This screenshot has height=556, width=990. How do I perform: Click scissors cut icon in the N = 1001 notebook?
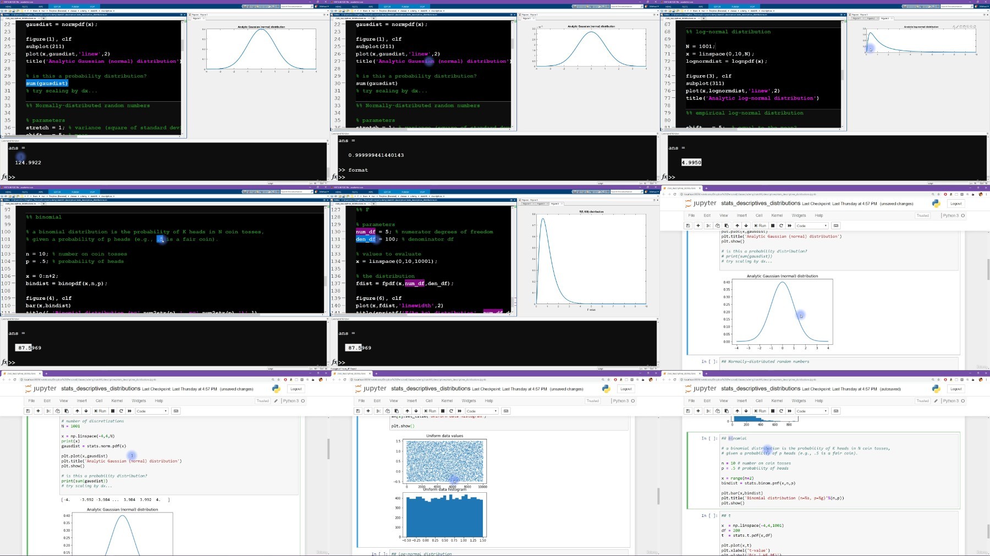click(48, 411)
